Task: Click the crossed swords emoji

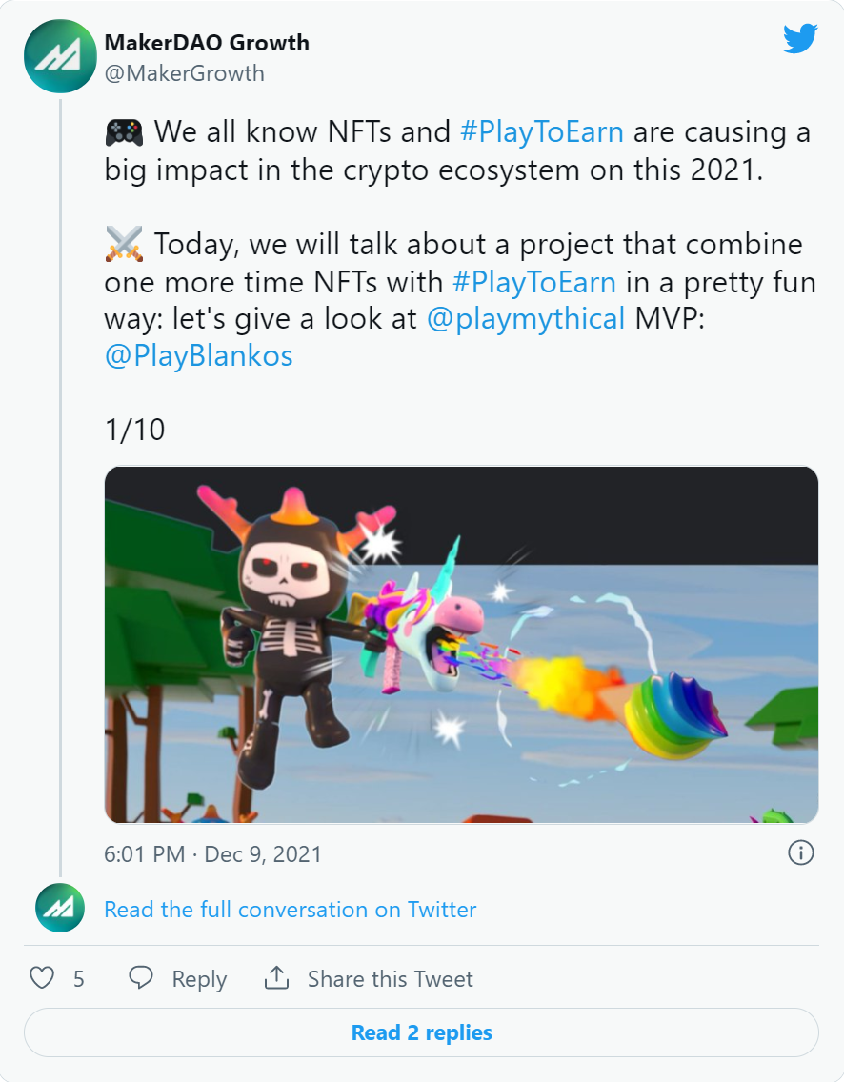Action: click(x=124, y=244)
